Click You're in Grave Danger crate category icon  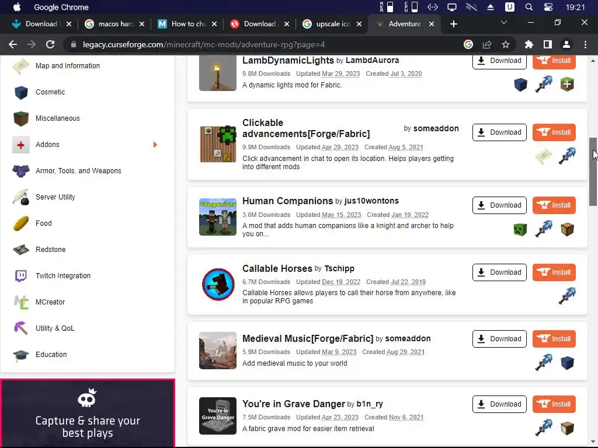click(x=567, y=428)
